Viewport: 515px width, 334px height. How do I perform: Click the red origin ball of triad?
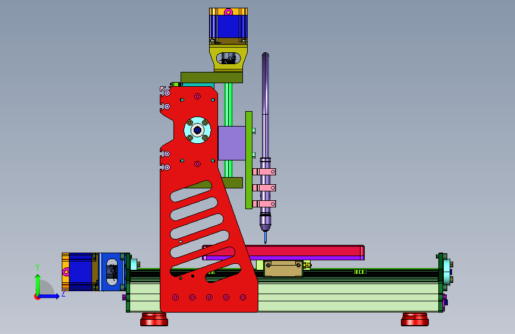tap(37, 297)
